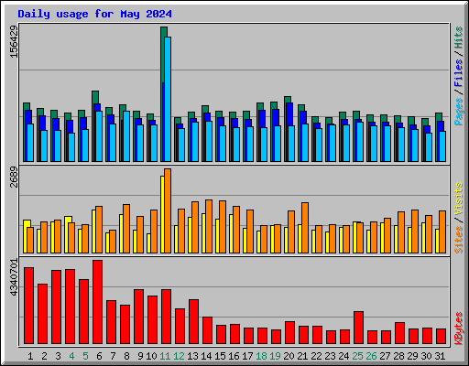The image size is (469, 366).
Task: Click the cyan Pages bar for day 6
Action: tap(99, 136)
